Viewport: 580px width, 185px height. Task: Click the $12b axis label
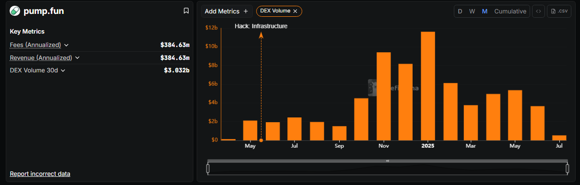click(x=211, y=28)
